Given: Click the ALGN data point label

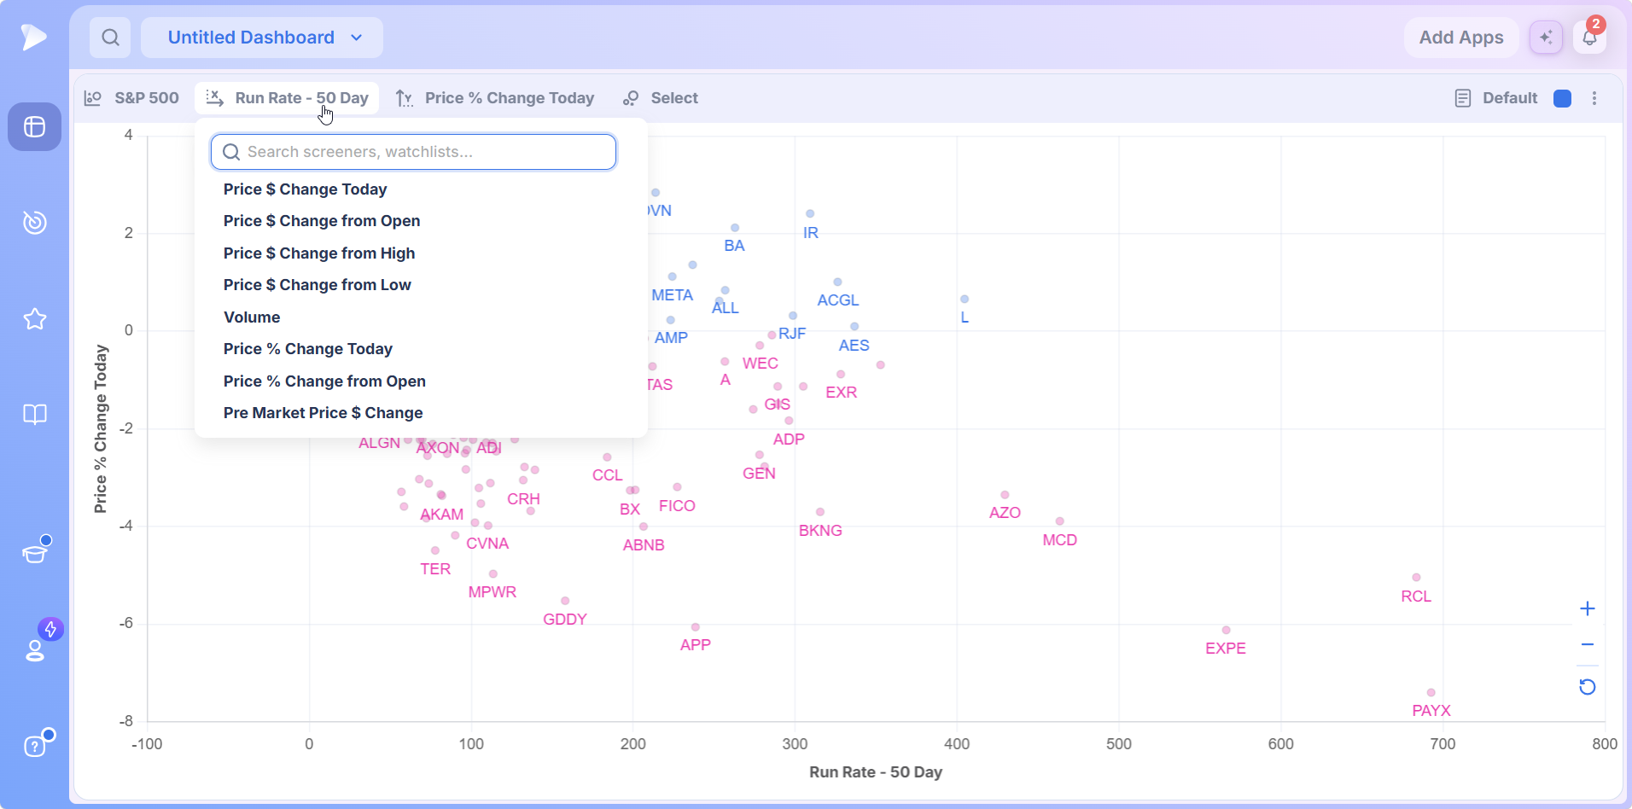Looking at the screenshot, I should coord(379,443).
